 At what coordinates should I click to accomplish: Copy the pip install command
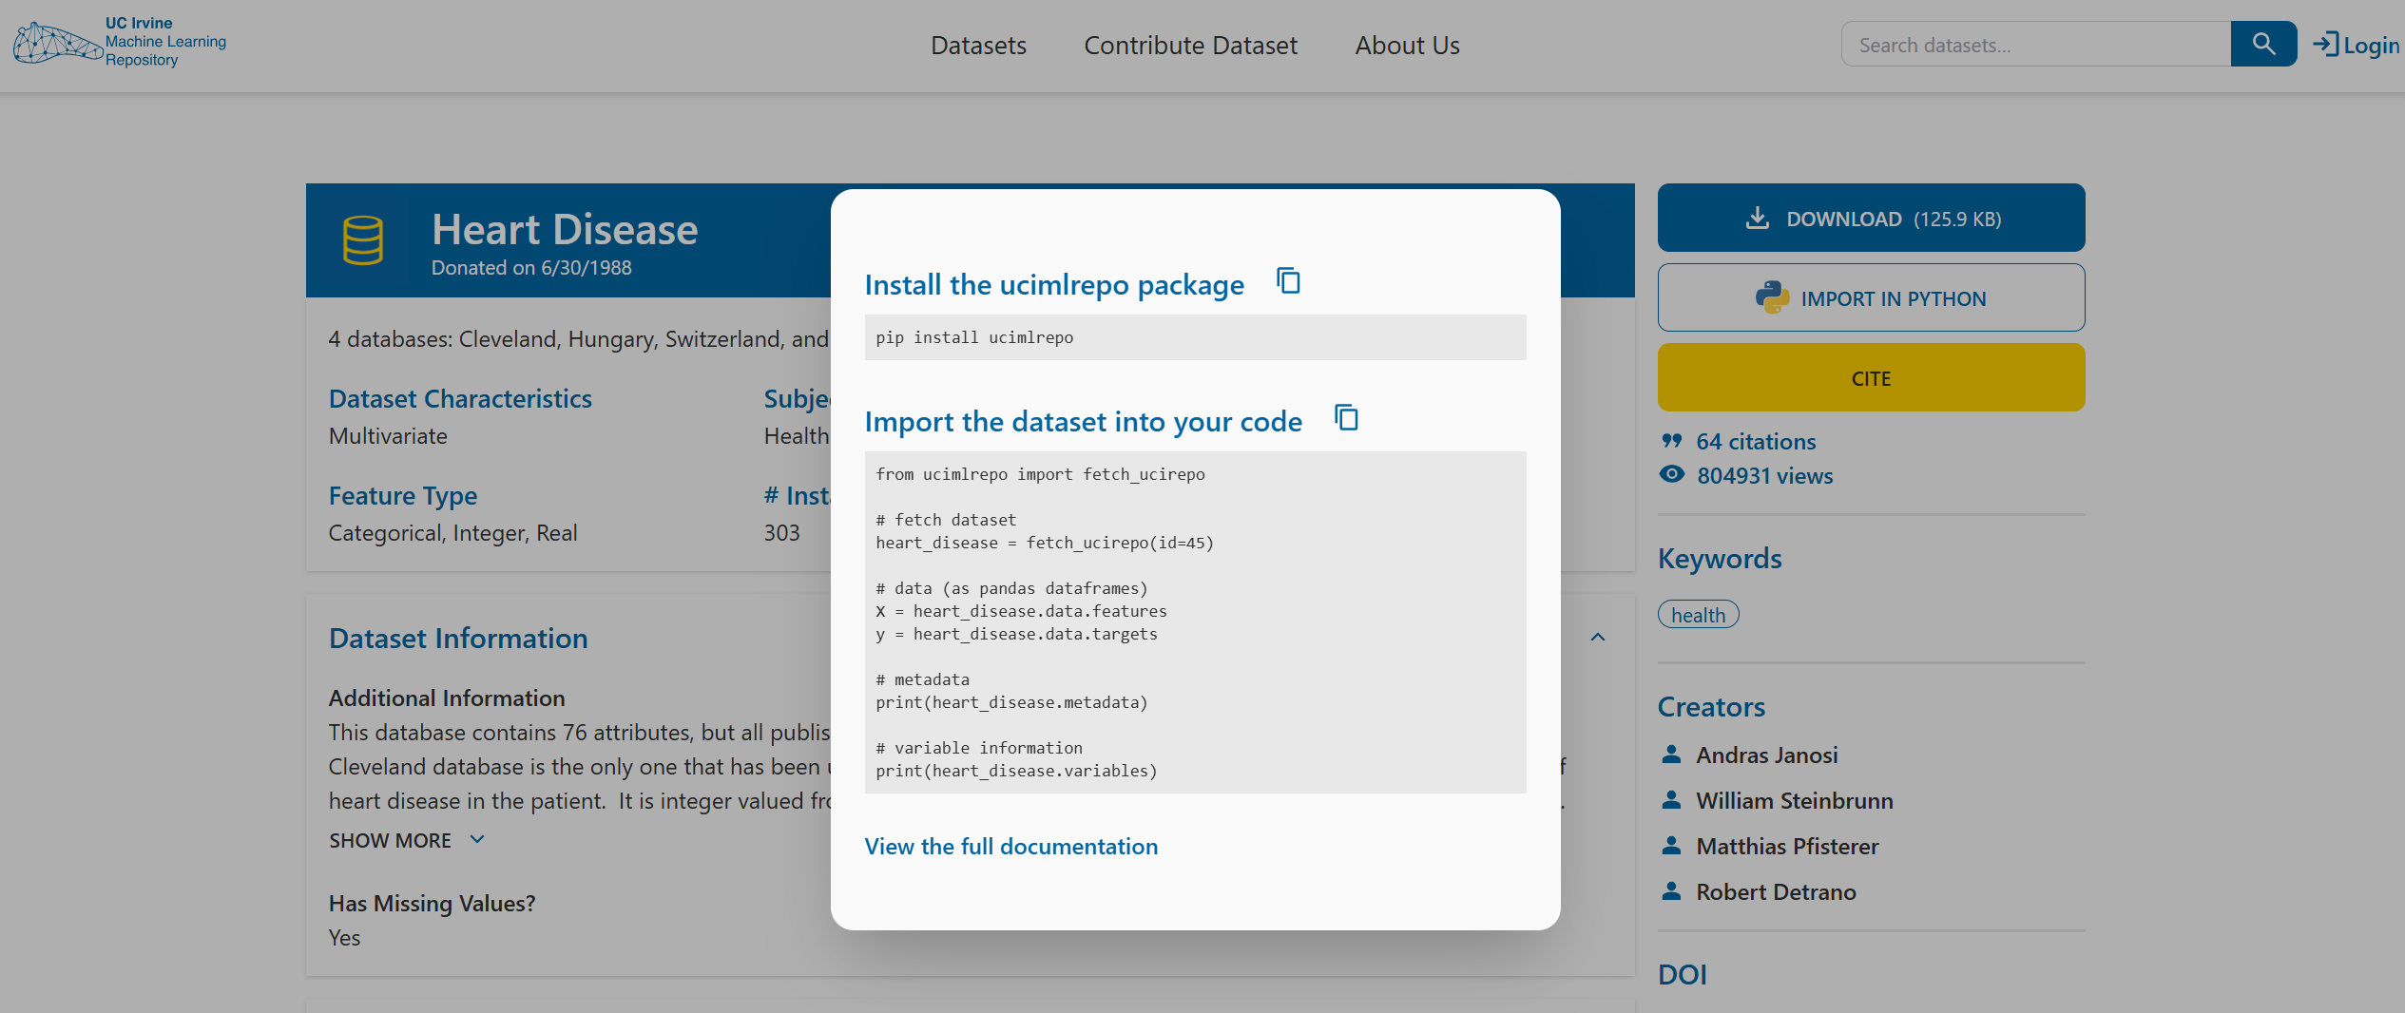coord(1288,281)
